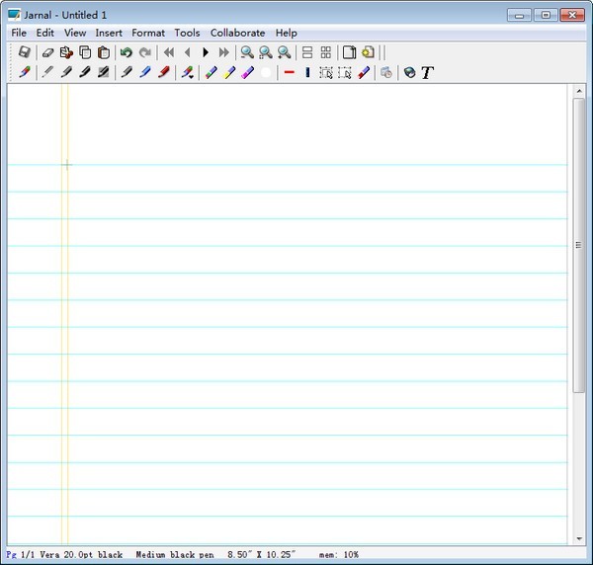
Task: Open the Format menu
Action: pyautogui.click(x=148, y=33)
